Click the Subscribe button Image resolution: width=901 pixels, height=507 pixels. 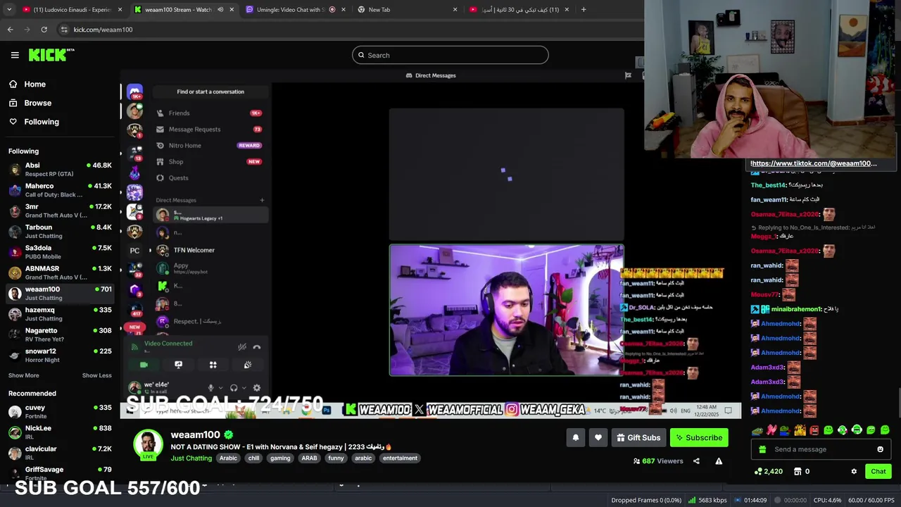coord(699,437)
